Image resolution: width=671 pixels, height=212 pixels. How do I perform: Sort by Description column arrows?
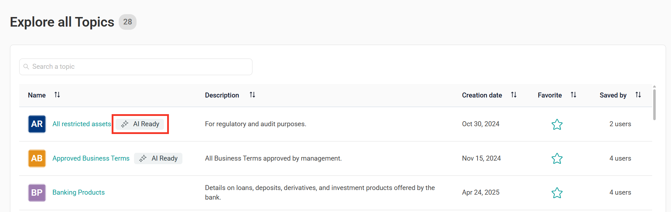click(x=252, y=95)
